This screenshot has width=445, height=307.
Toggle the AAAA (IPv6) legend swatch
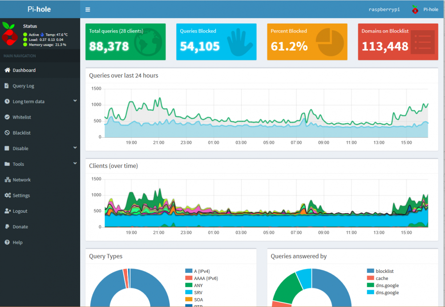[x=189, y=278]
